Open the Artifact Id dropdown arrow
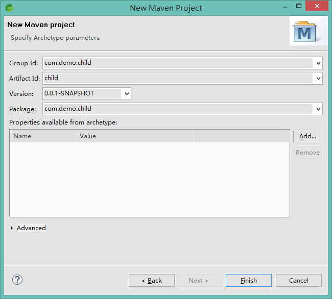Image resolution: width=332 pixels, height=299 pixels. pyautogui.click(x=318, y=79)
